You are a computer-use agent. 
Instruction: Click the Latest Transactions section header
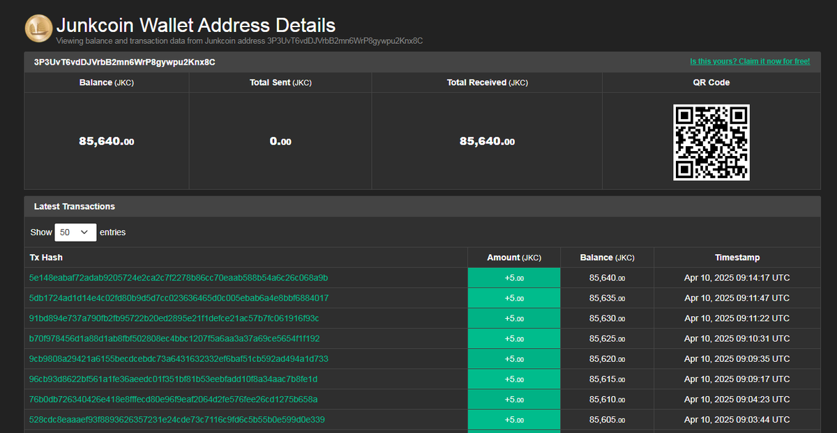click(75, 206)
